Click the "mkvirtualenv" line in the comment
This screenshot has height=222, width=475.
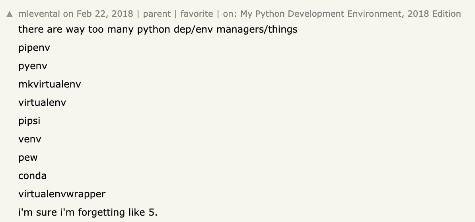click(x=50, y=84)
